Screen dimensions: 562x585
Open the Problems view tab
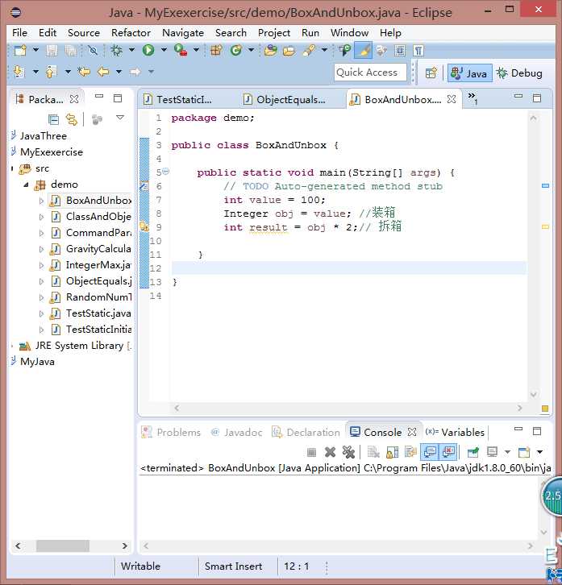coord(171,432)
